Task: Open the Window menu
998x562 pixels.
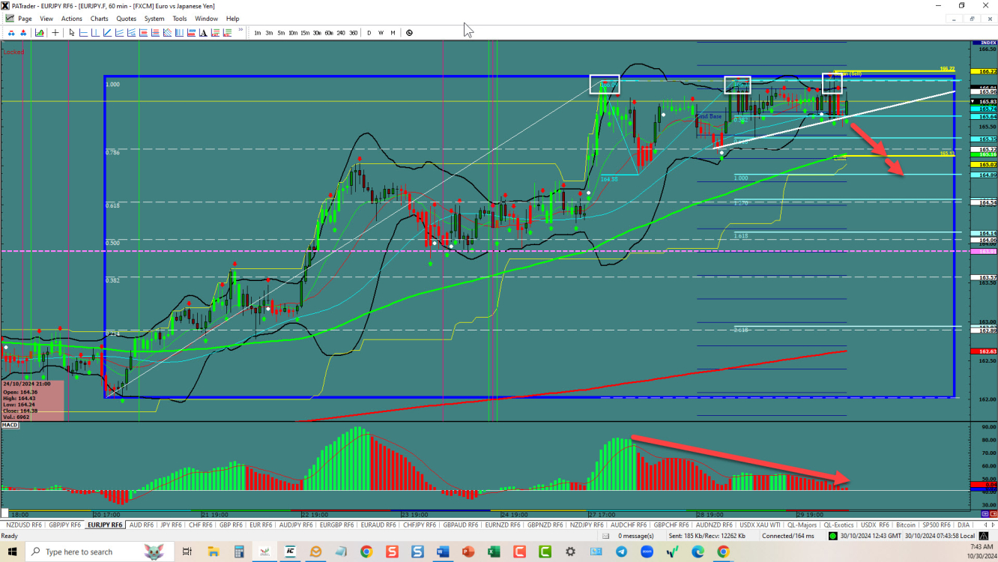Action: coord(207,18)
